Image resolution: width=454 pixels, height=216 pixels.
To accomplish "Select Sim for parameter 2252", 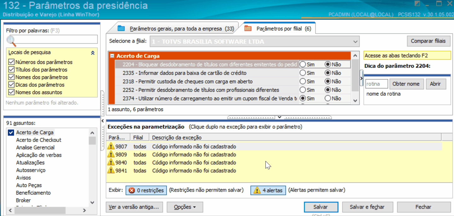I will (x=303, y=90).
